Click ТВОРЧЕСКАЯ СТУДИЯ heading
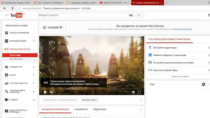The image size is (210, 118). point(16,26)
